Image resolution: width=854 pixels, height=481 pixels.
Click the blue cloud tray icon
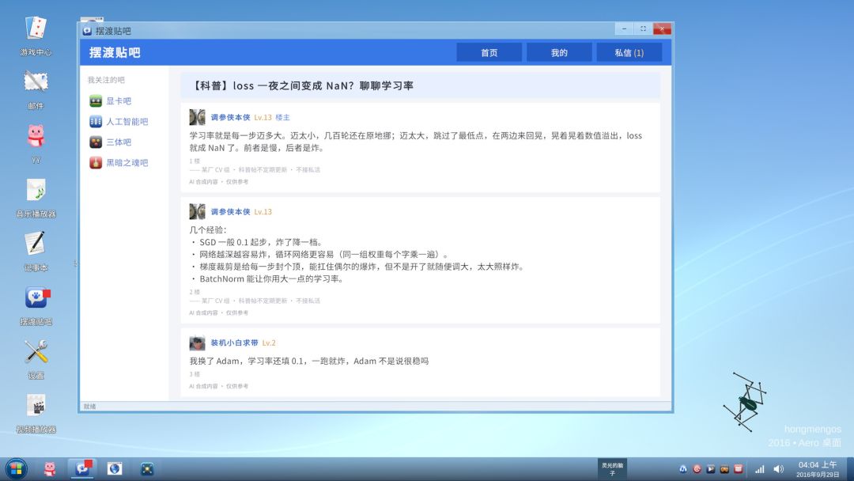[683, 469]
